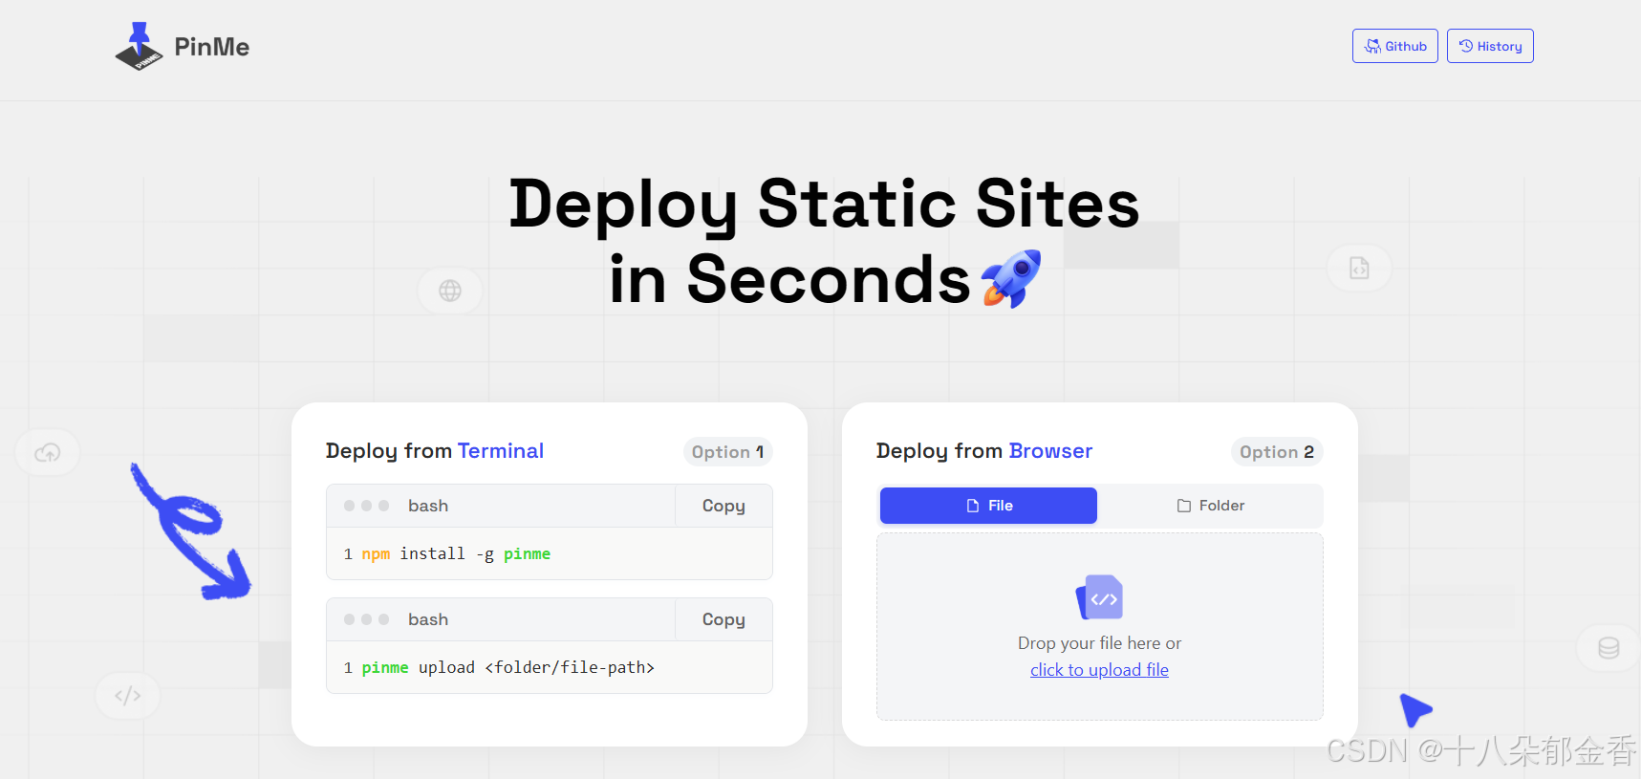Viewport: 1641px width, 779px height.
Task: Click the 'npm install -g pinme' code line
Action: (550, 553)
